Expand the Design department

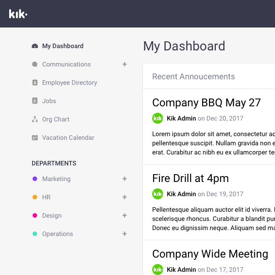pyautogui.click(x=124, y=215)
